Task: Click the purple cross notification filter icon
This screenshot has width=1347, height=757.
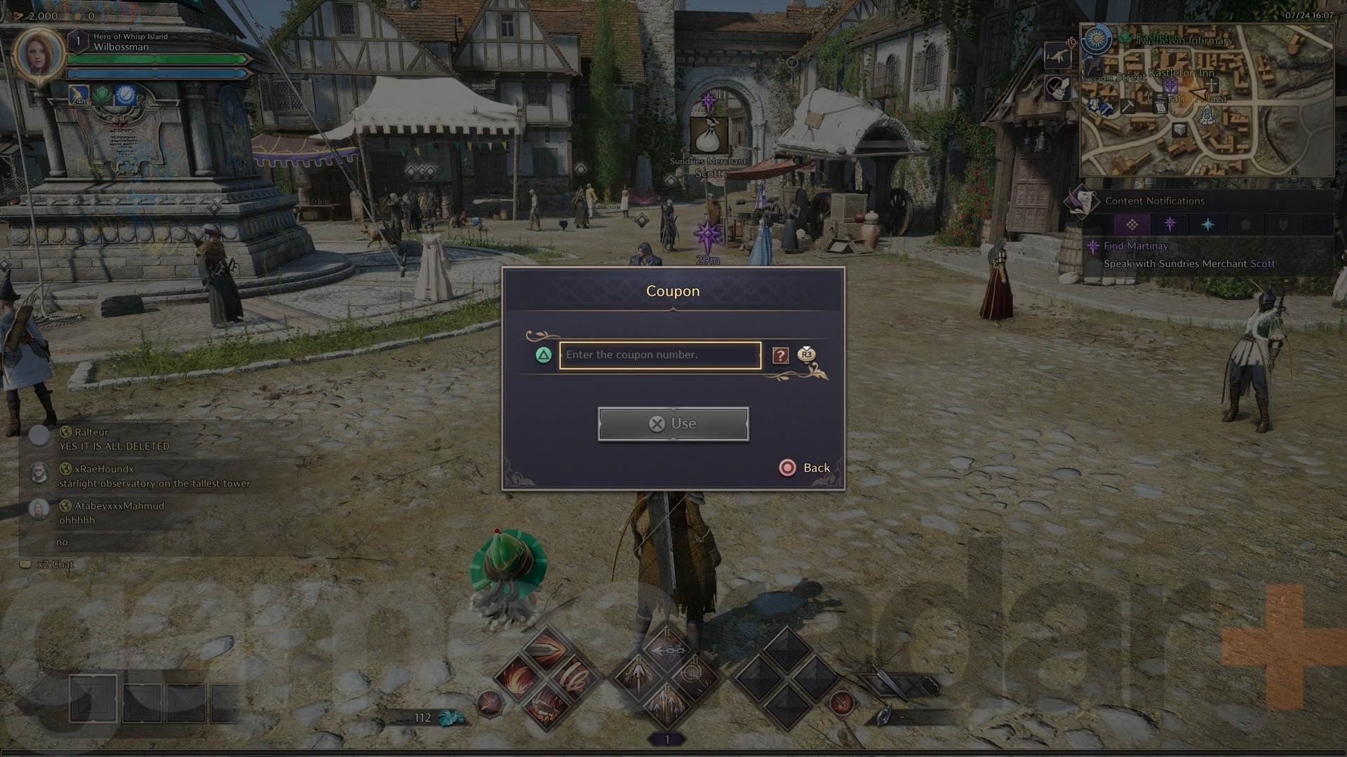Action: (x=1170, y=224)
